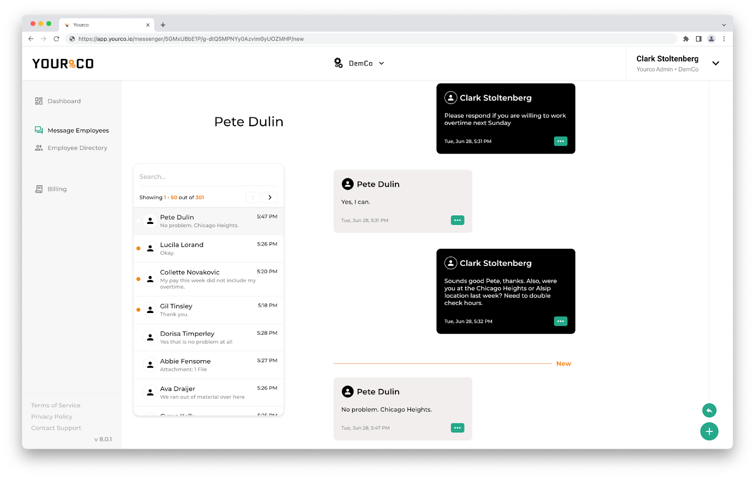Screen dimensions: 755x478
Task: Open options on 'Yes, I can.' message
Action: pyautogui.click(x=457, y=220)
